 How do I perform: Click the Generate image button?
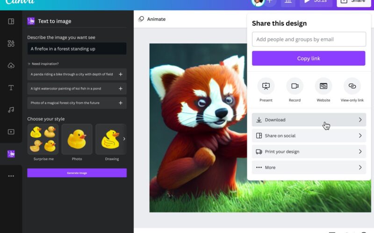(x=77, y=173)
